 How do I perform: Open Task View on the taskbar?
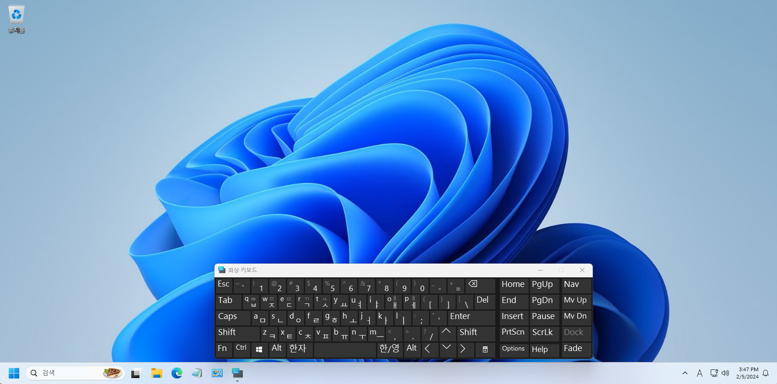136,373
